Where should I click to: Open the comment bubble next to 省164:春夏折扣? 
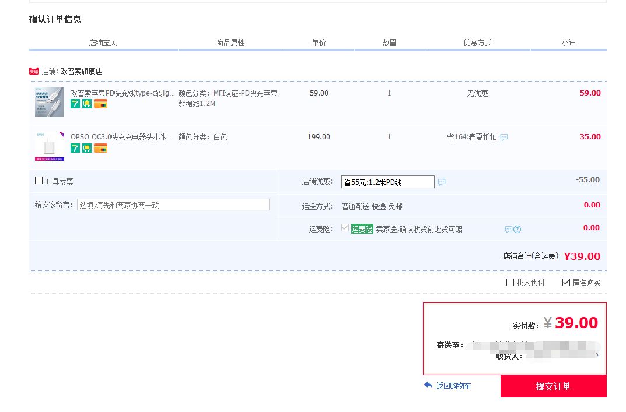[x=504, y=137]
